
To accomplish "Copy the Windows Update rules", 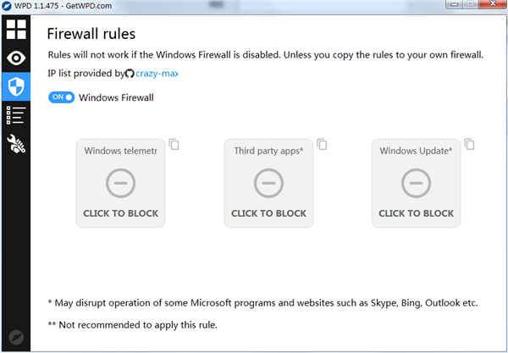I will pos(469,144).
